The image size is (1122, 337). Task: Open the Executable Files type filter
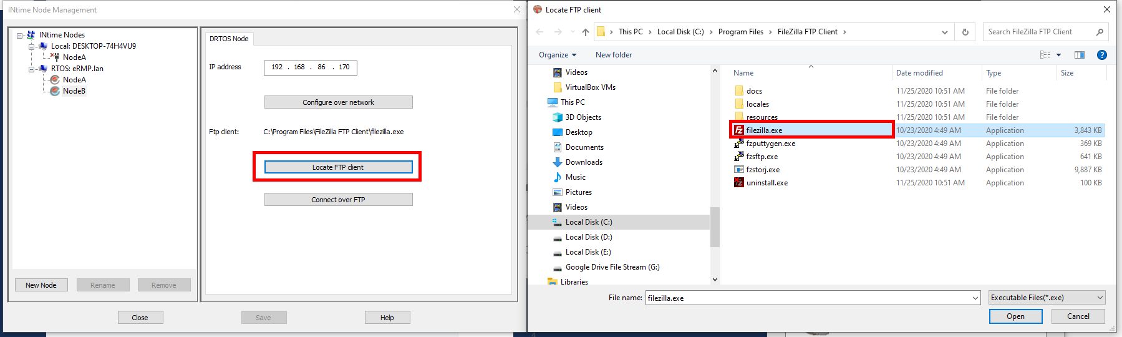pyautogui.click(x=1047, y=298)
